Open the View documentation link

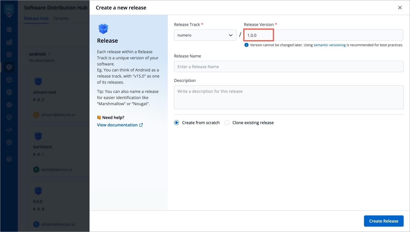pyautogui.click(x=117, y=125)
